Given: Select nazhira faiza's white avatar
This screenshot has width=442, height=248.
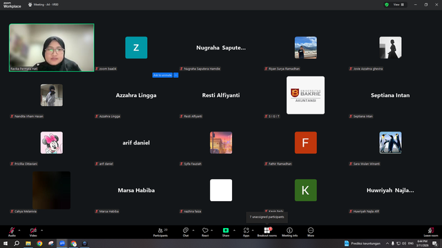Looking at the screenshot, I should pyautogui.click(x=221, y=190).
